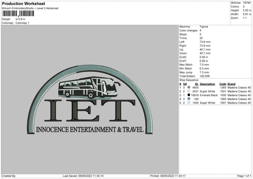Click the Total Bobbin value 102.63ft
The width and height of the screenshot is (253, 179).
[x=205, y=76]
